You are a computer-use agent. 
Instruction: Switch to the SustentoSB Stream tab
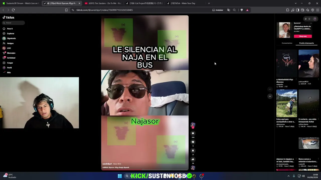21,3
